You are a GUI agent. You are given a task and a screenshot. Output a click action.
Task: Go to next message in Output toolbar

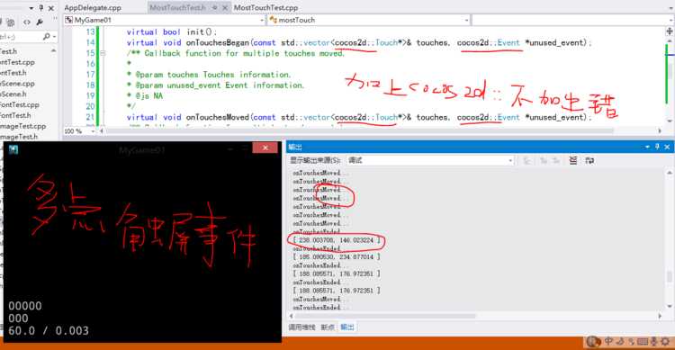click(x=556, y=160)
